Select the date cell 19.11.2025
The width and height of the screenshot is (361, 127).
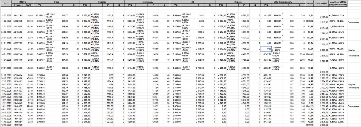(6, 101)
